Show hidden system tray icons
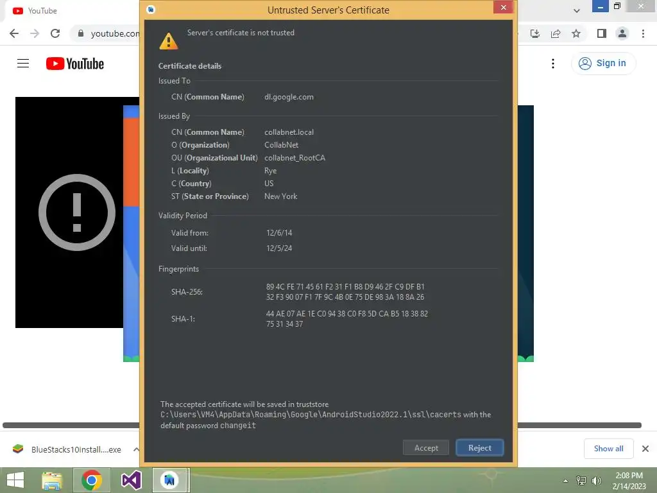Image resolution: width=657 pixels, height=493 pixels. pos(565,480)
